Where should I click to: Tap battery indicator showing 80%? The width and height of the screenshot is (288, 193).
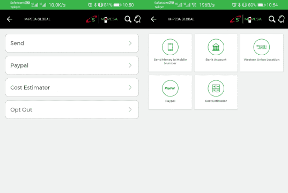tap(262, 5)
